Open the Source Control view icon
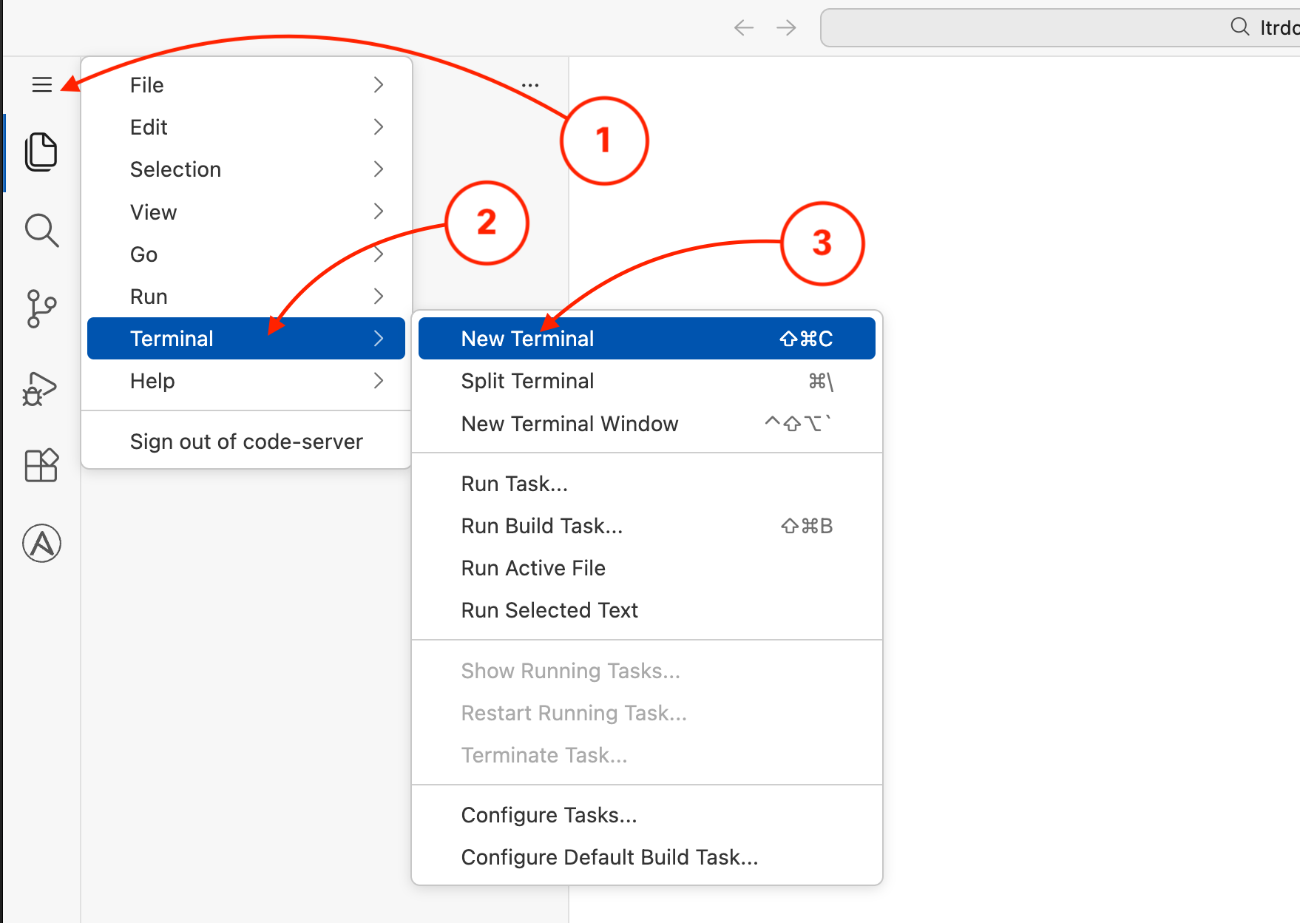This screenshot has height=923, width=1300. coord(41,308)
